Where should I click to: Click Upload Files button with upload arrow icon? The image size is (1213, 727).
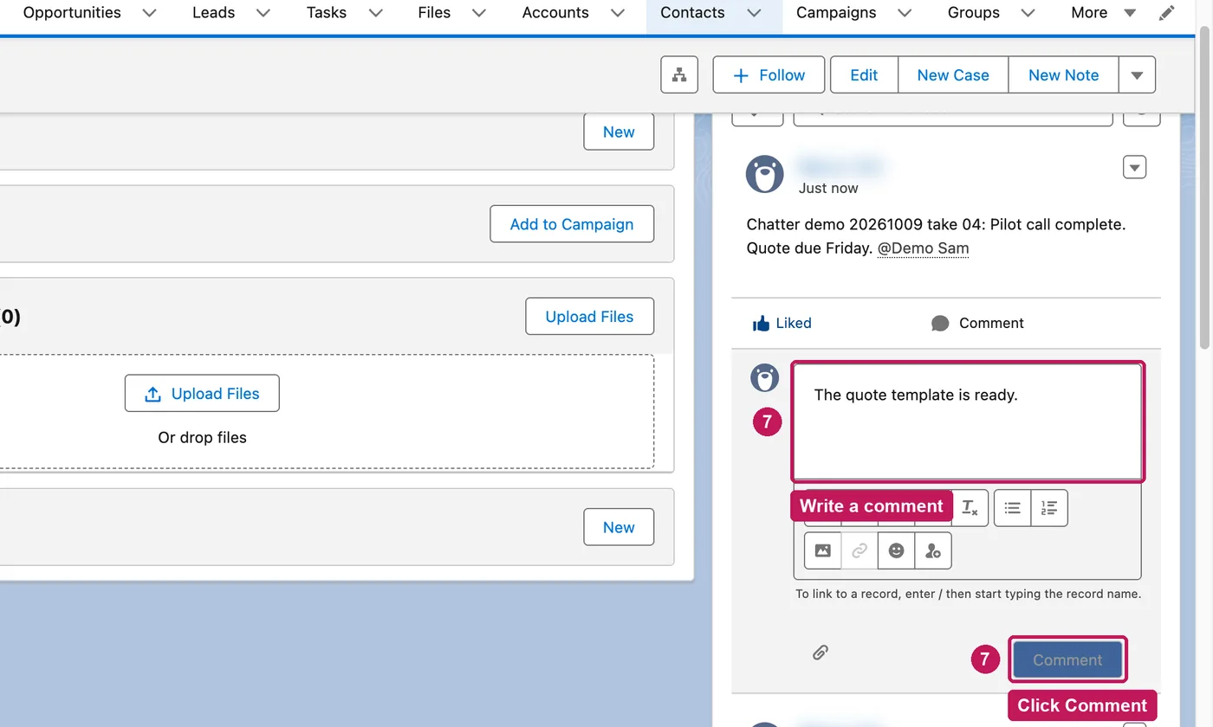point(202,394)
